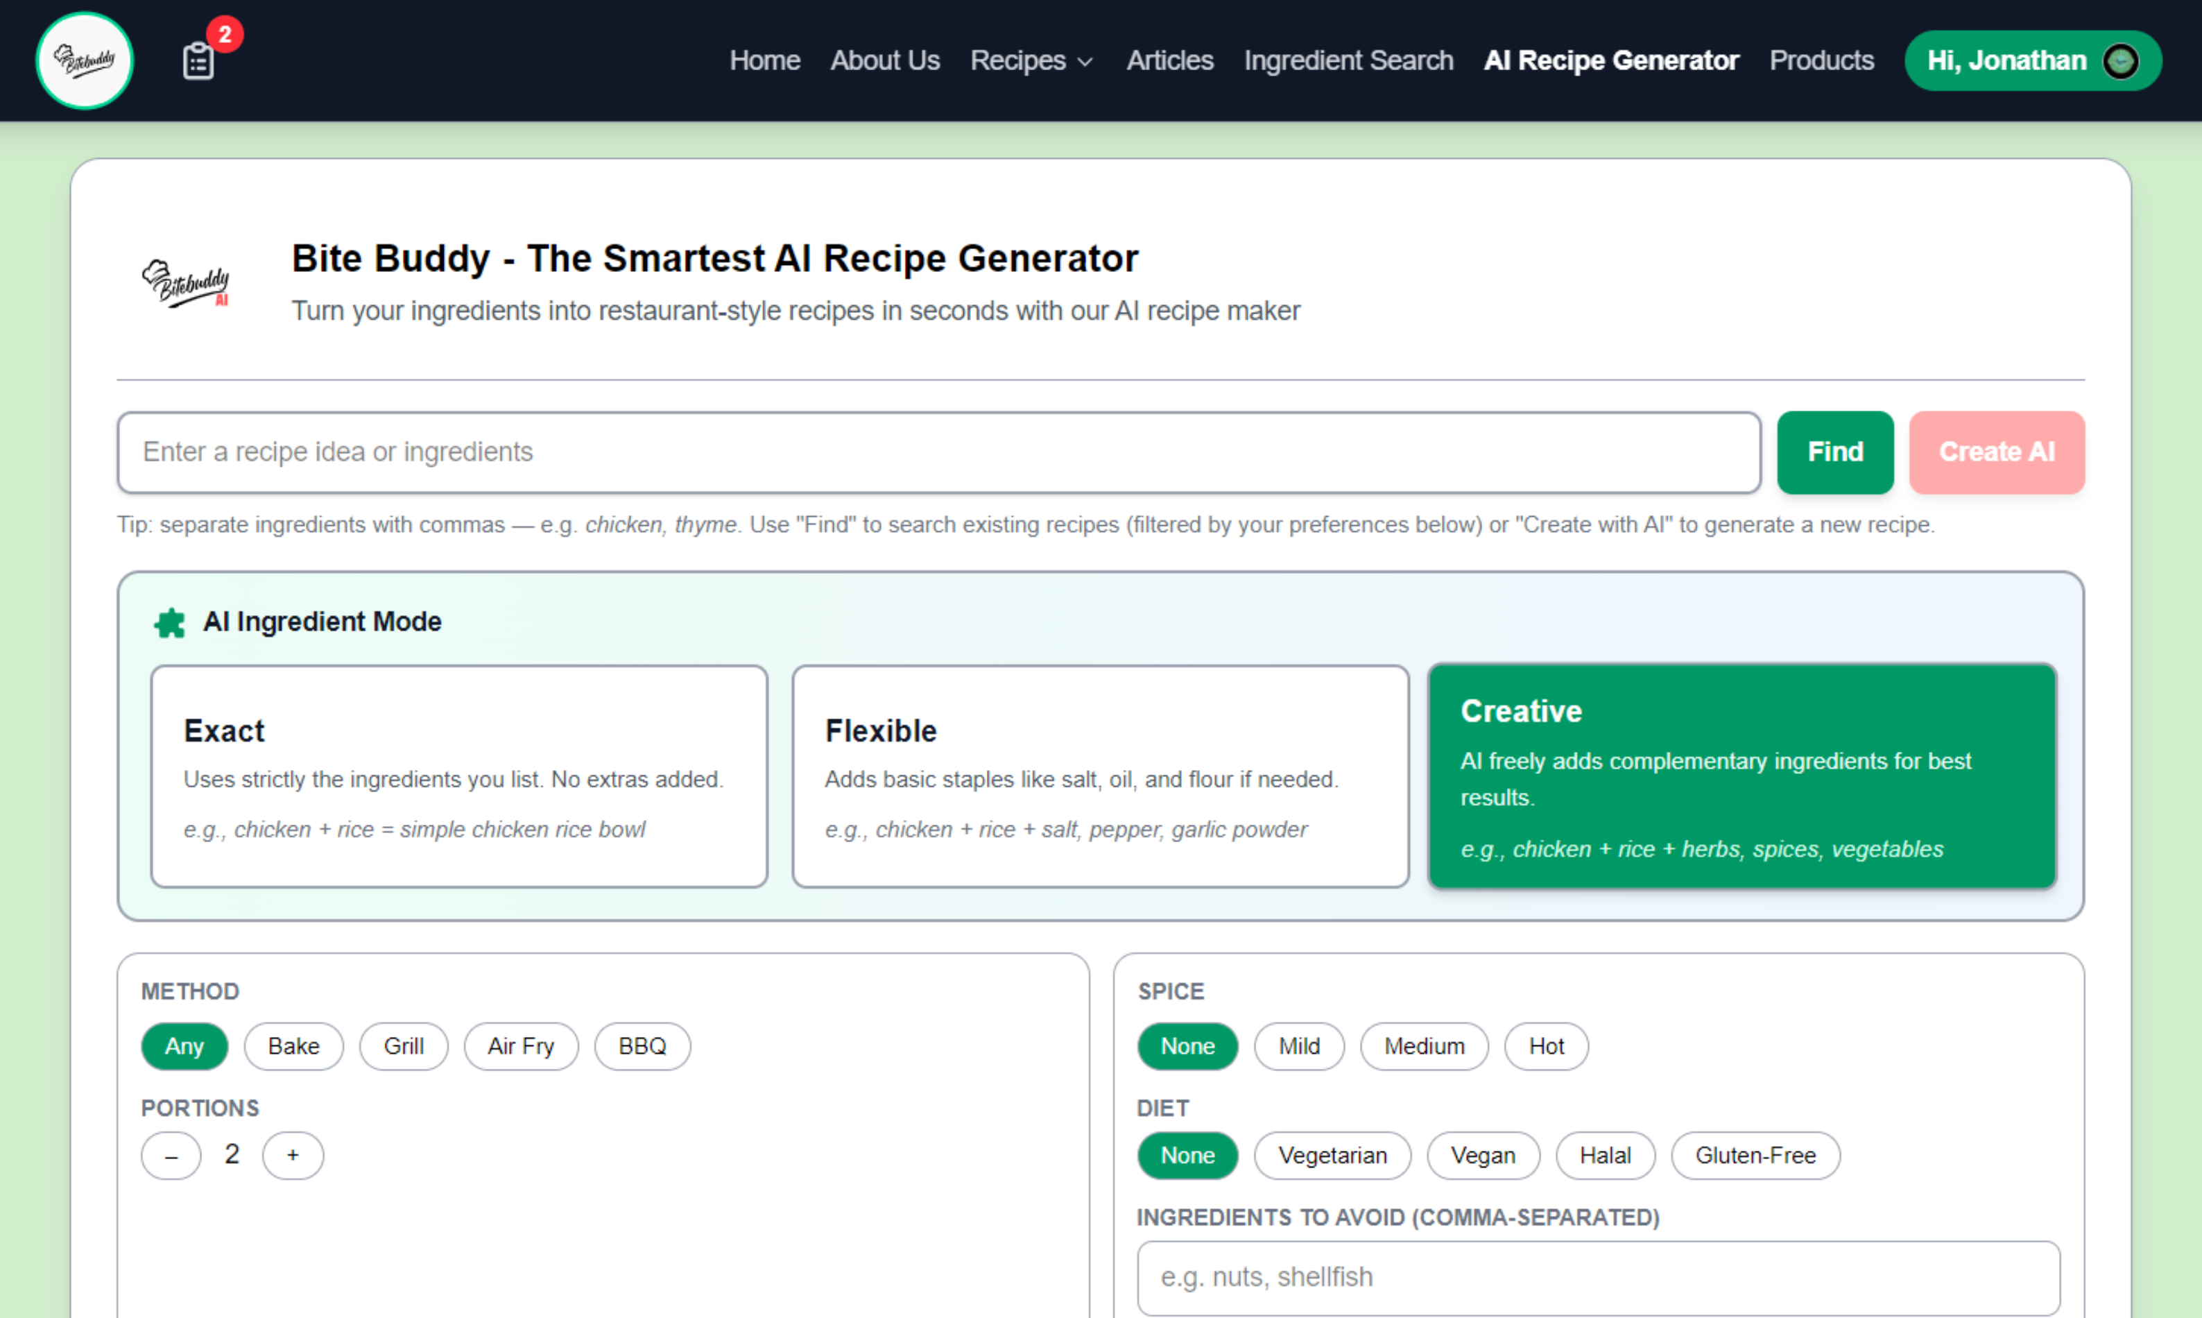Image resolution: width=2202 pixels, height=1318 pixels.
Task: Click the Create AI button
Action: [1995, 452]
